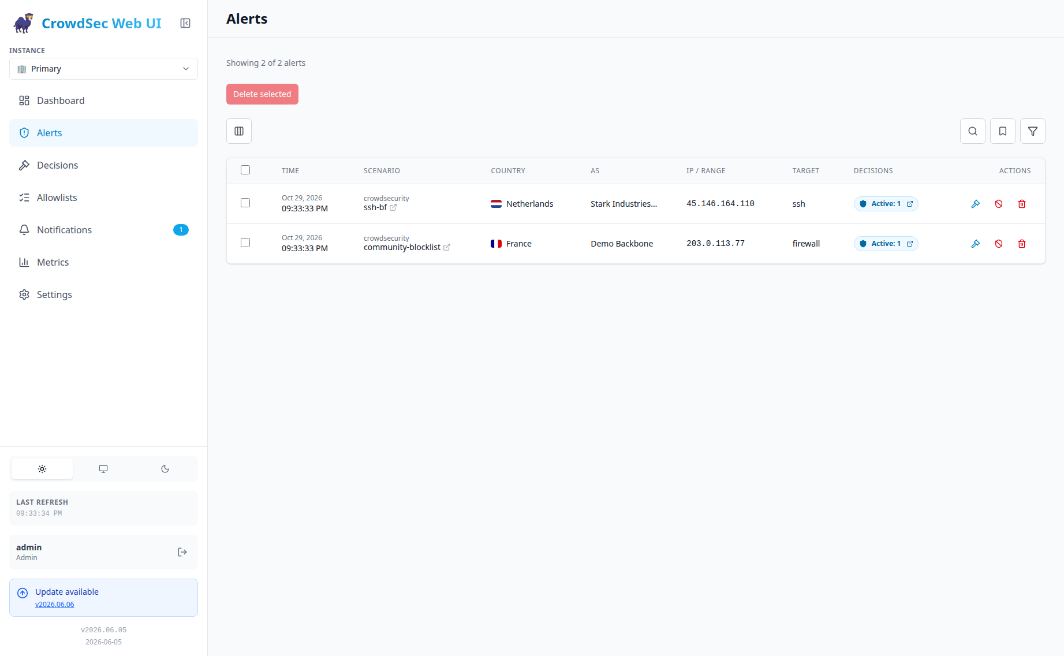Open Allowlists in sidebar
Image resolution: width=1064 pixels, height=656 pixels.
[x=103, y=197]
